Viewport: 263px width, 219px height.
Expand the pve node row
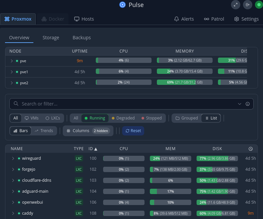coord(12,61)
